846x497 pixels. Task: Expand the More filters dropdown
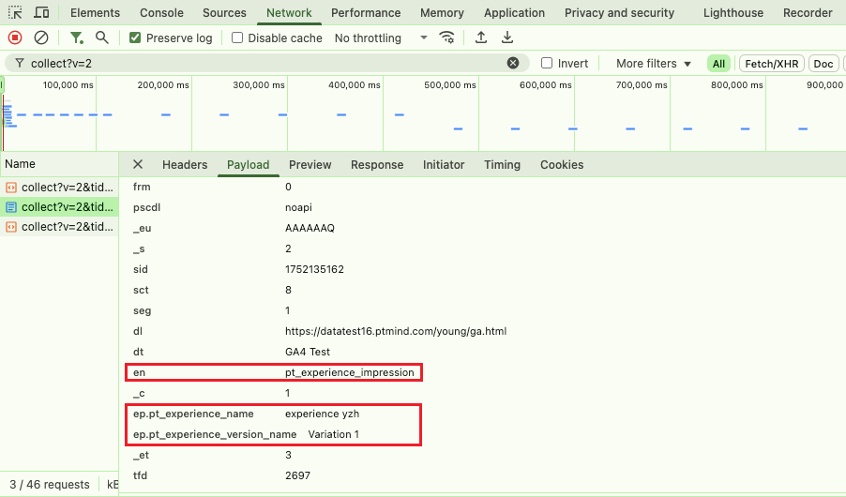(653, 64)
